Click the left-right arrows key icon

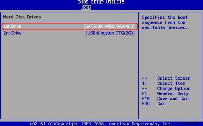[x=144, y=78]
